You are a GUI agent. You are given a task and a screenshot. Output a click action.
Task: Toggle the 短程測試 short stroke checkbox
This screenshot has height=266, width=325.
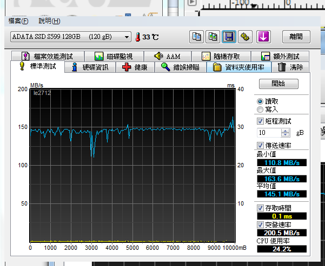(x=260, y=121)
